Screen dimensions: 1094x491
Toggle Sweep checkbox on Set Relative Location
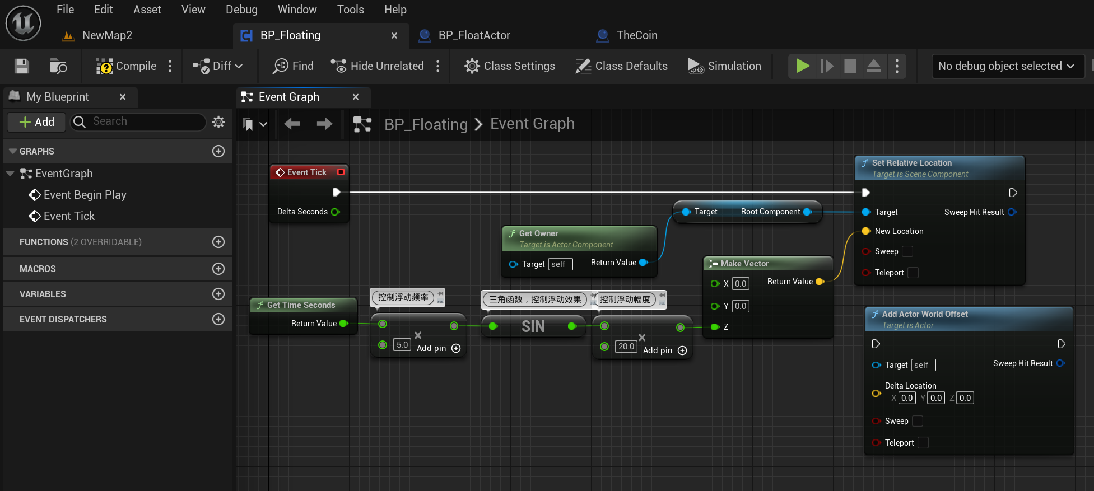pyautogui.click(x=907, y=251)
